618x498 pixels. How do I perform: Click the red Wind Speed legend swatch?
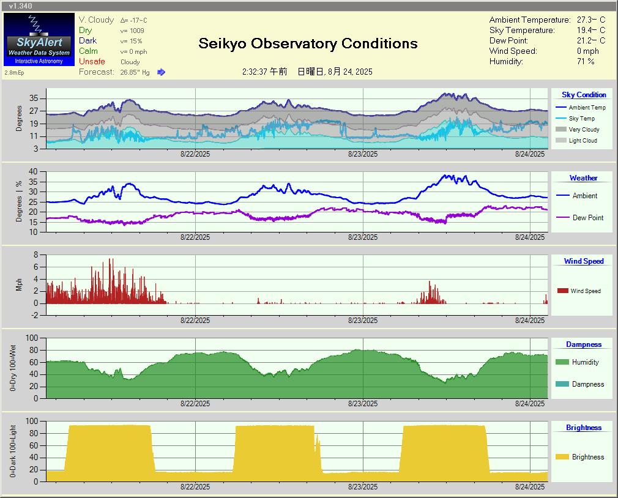point(562,291)
